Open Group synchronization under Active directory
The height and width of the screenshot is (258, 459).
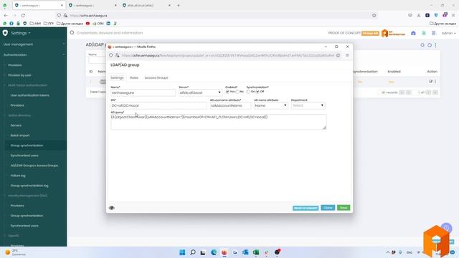click(27, 145)
